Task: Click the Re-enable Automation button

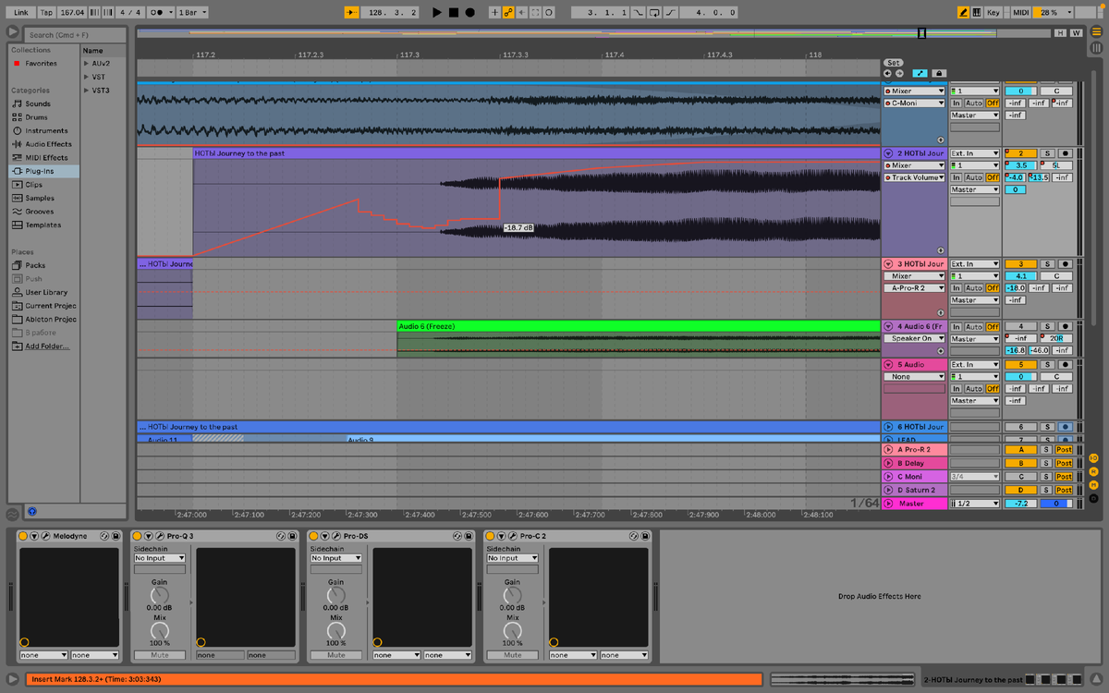Action: point(521,13)
